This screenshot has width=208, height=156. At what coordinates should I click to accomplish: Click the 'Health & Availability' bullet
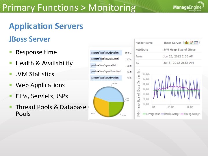click(44, 63)
